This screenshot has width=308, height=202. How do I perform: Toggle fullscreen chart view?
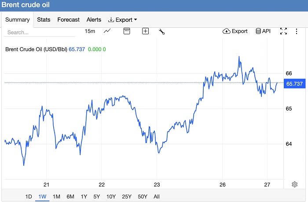tap(283, 31)
